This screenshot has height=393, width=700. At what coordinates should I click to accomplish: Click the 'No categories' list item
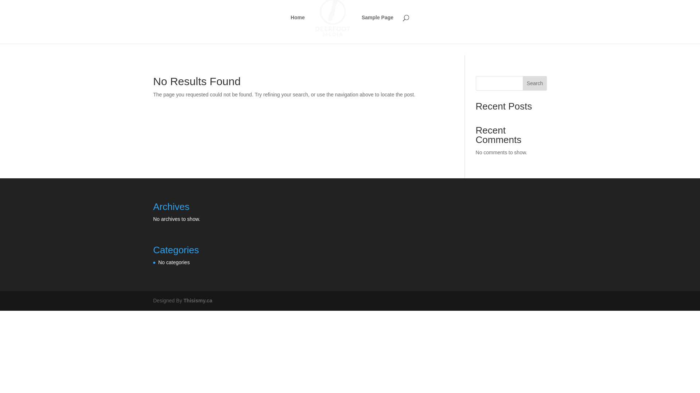point(174,262)
